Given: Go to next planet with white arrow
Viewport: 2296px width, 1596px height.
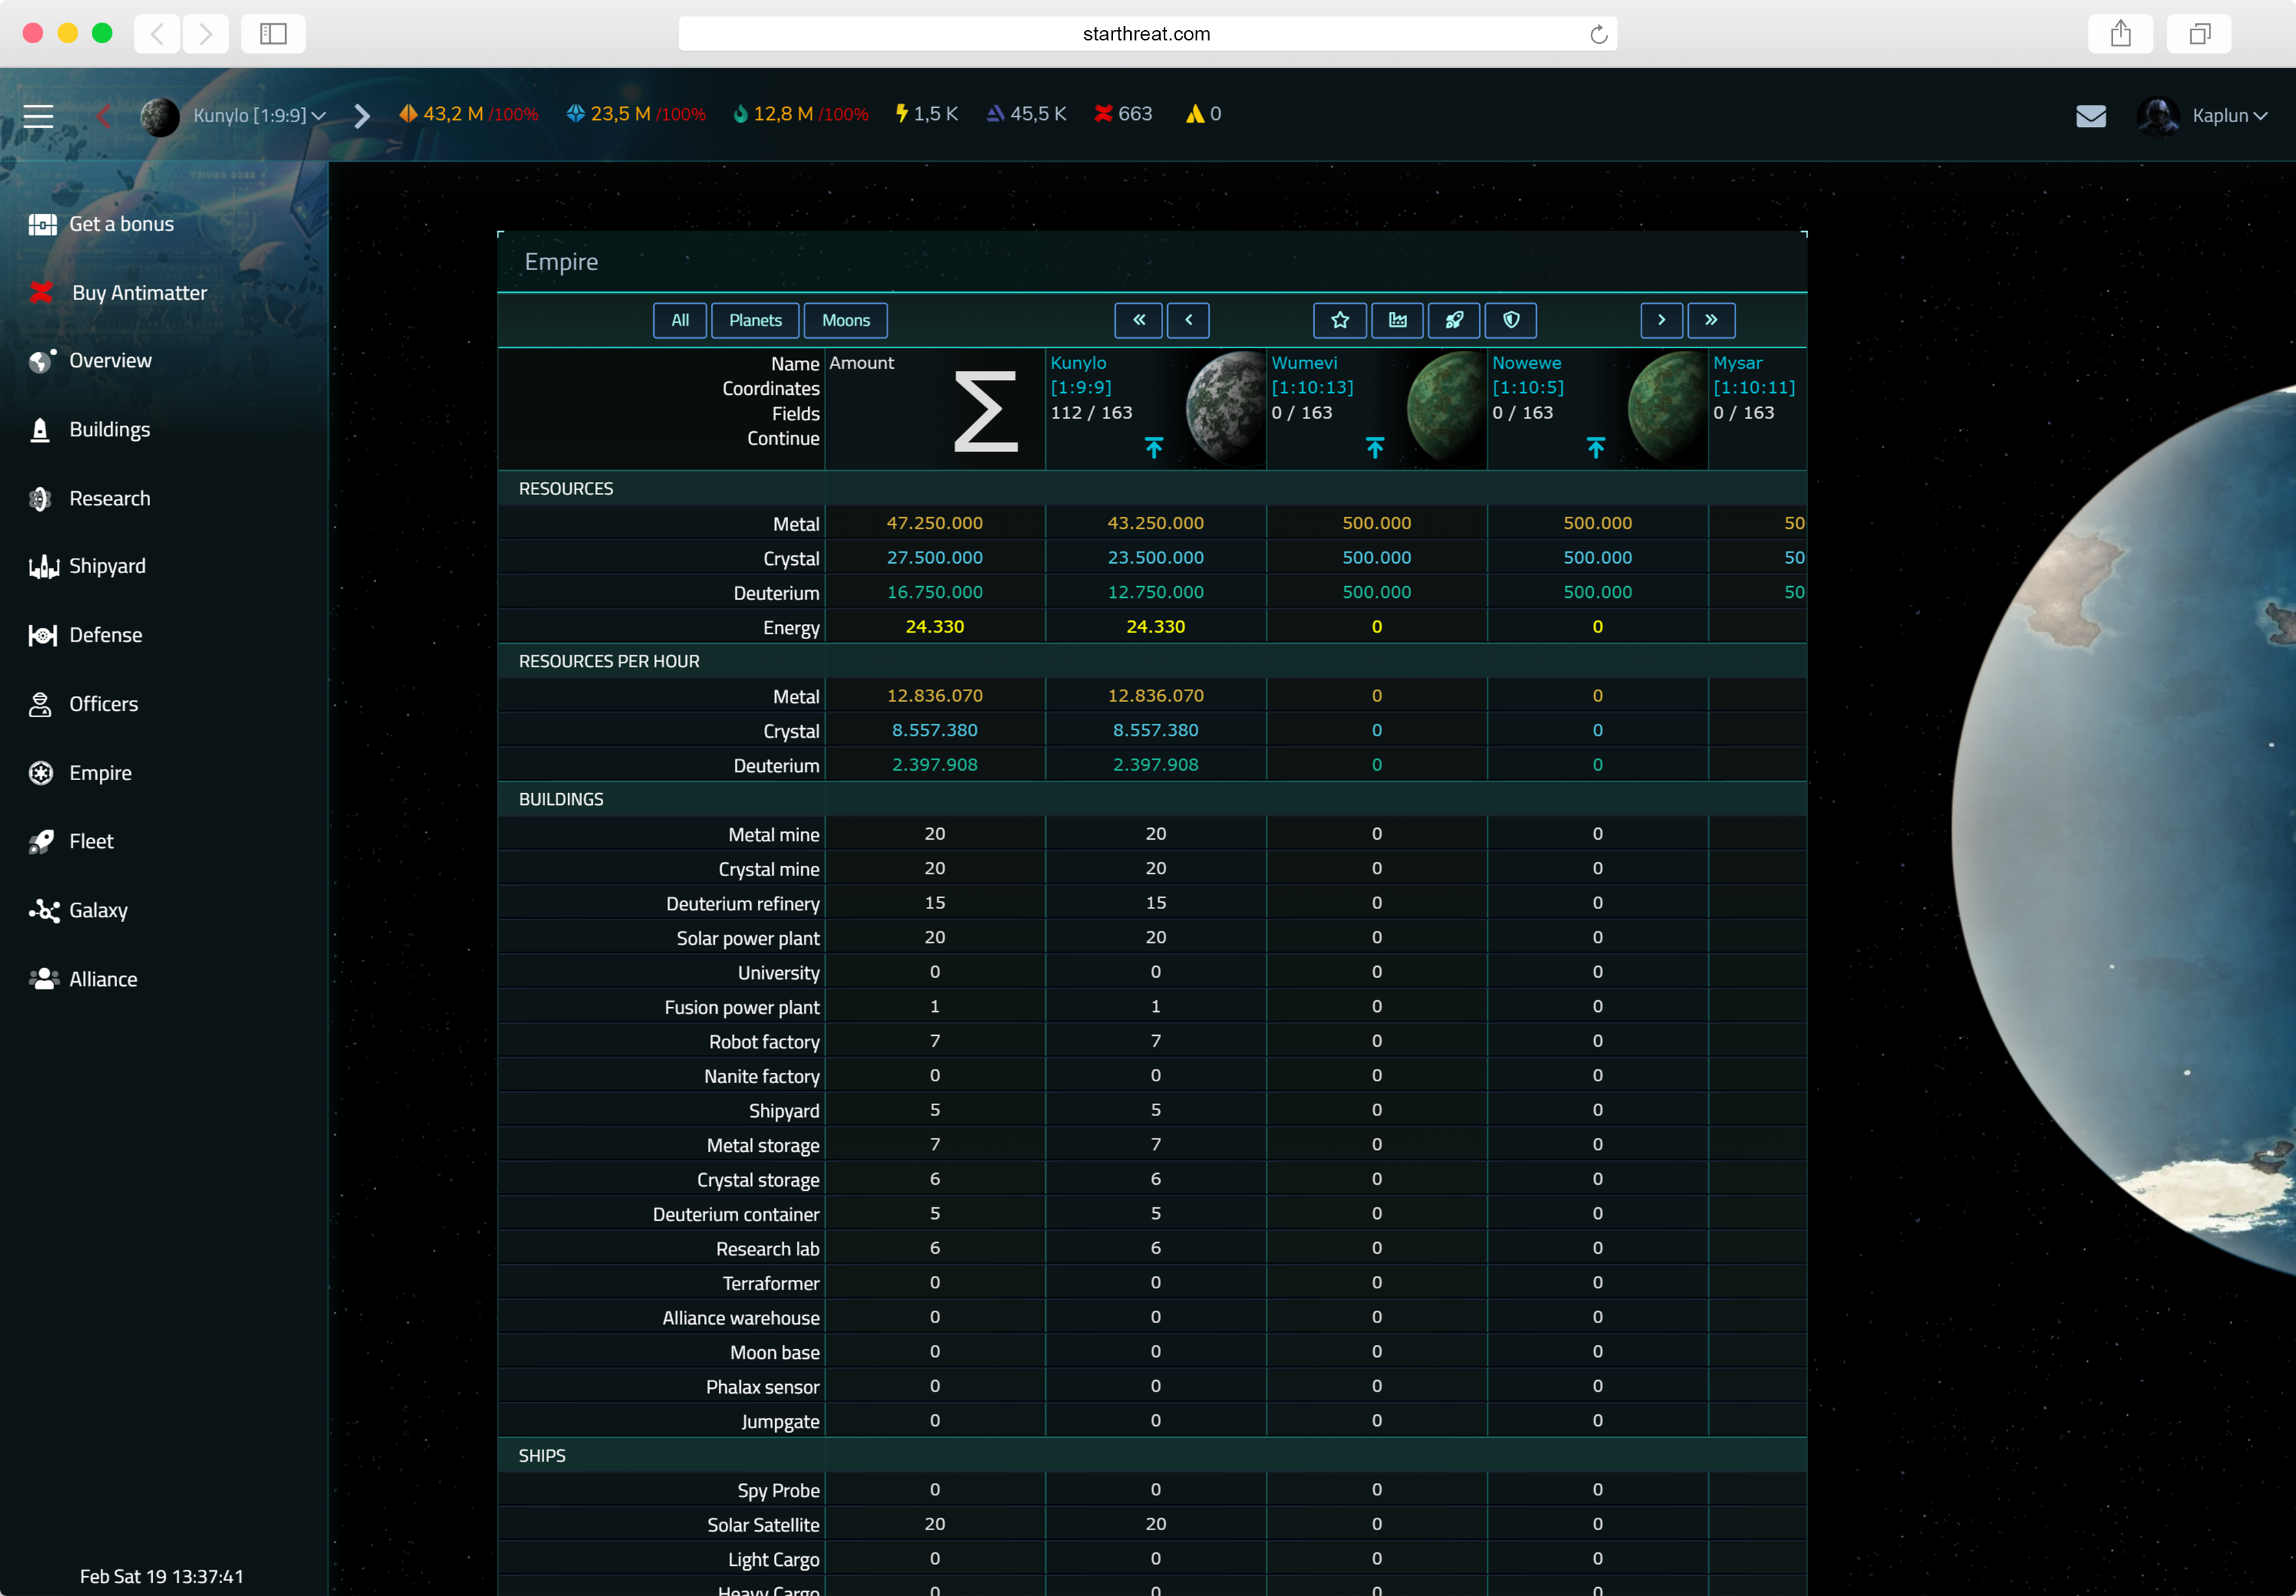Looking at the screenshot, I should (x=362, y=116).
